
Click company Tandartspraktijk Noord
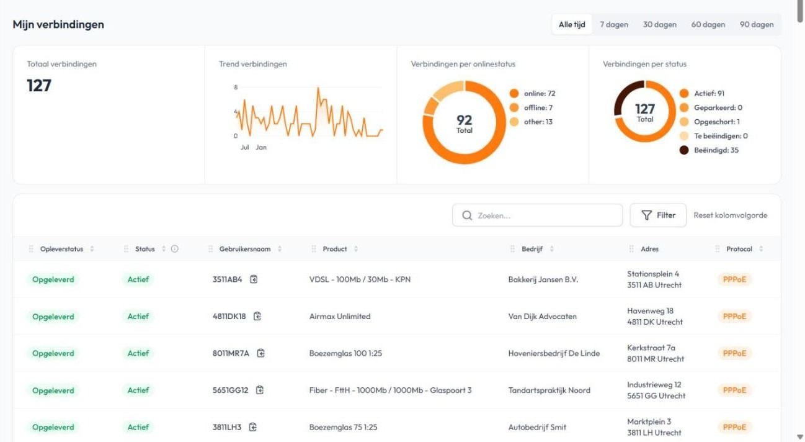(549, 390)
